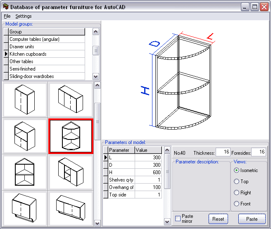Choose the bottom-left hood cupboard thumbnail

point(25,208)
